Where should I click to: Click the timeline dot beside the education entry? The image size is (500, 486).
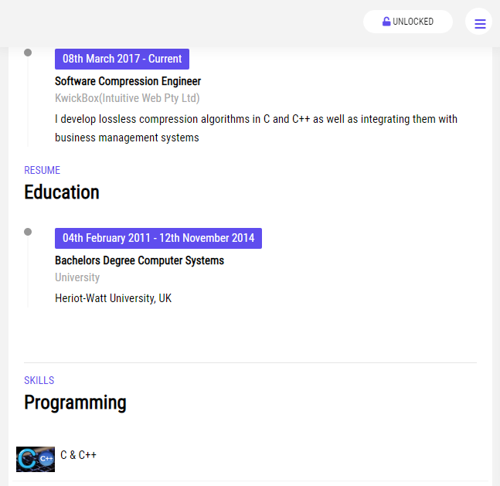click(28, 232)
